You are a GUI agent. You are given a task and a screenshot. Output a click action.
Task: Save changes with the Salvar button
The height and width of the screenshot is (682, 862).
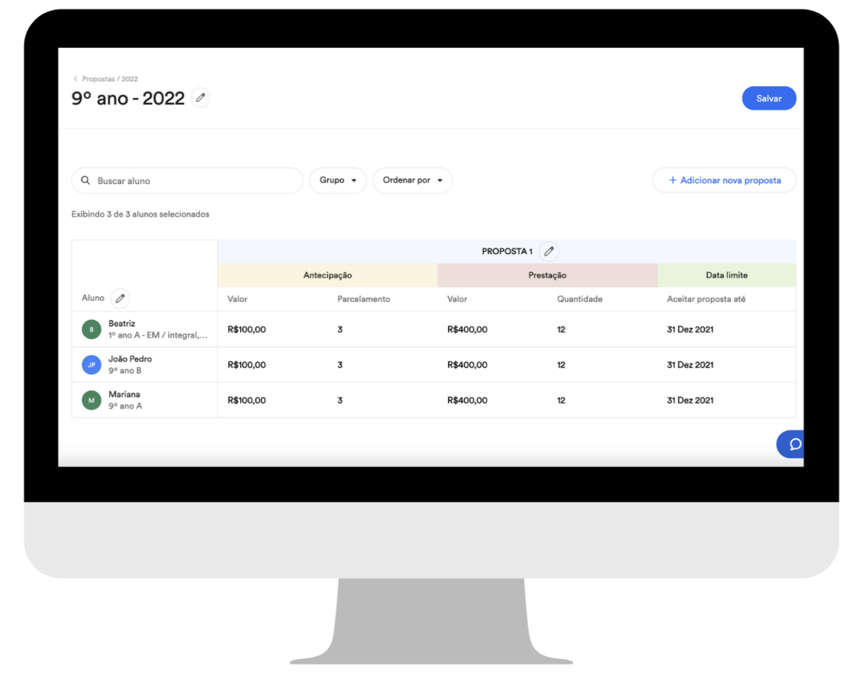(769, 98)
